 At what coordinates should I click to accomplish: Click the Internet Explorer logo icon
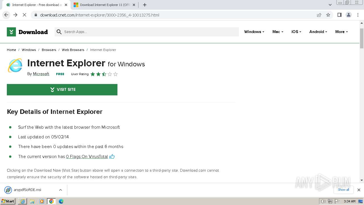click(x=15, y=65)
